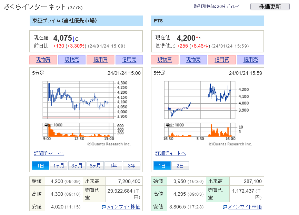Click the 東証プライム 5分足 price chart
Viewport: 299px width, 215px height.
point(79,100)
